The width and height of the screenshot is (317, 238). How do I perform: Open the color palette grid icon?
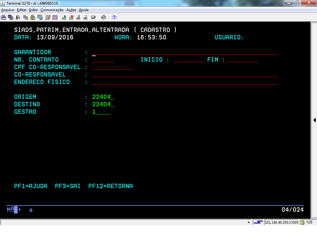click(x=55, y=17)
